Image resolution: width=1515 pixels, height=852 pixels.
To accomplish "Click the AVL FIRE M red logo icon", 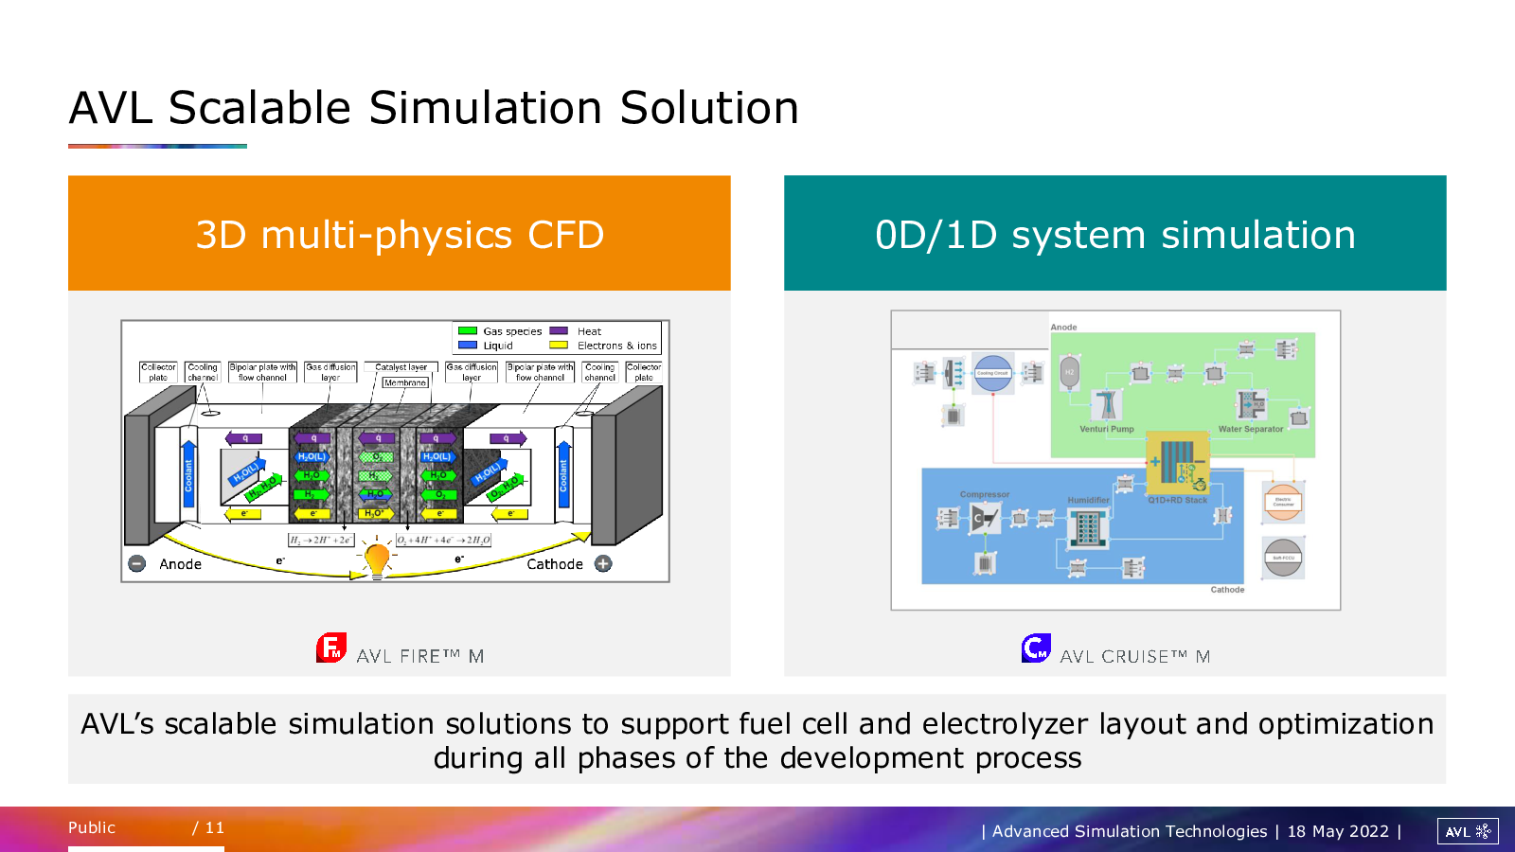I will click(331, 648).
